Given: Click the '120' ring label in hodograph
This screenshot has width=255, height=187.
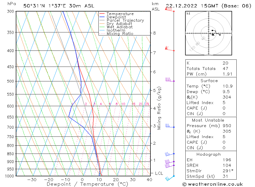Looking at the screenshot, I should 192,49.
